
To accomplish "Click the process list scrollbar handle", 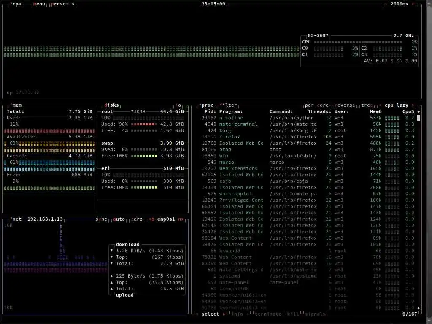I will tap(419, 118).
